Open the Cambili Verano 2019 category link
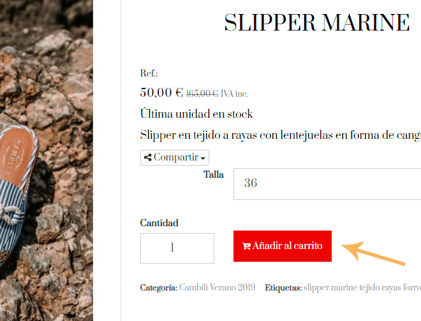Viewport: 421px width, 321px height. pos(217,287)
